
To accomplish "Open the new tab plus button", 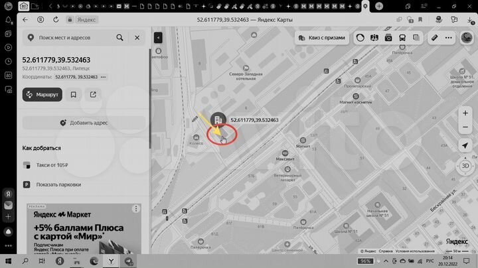I will (x=379, y=6).
